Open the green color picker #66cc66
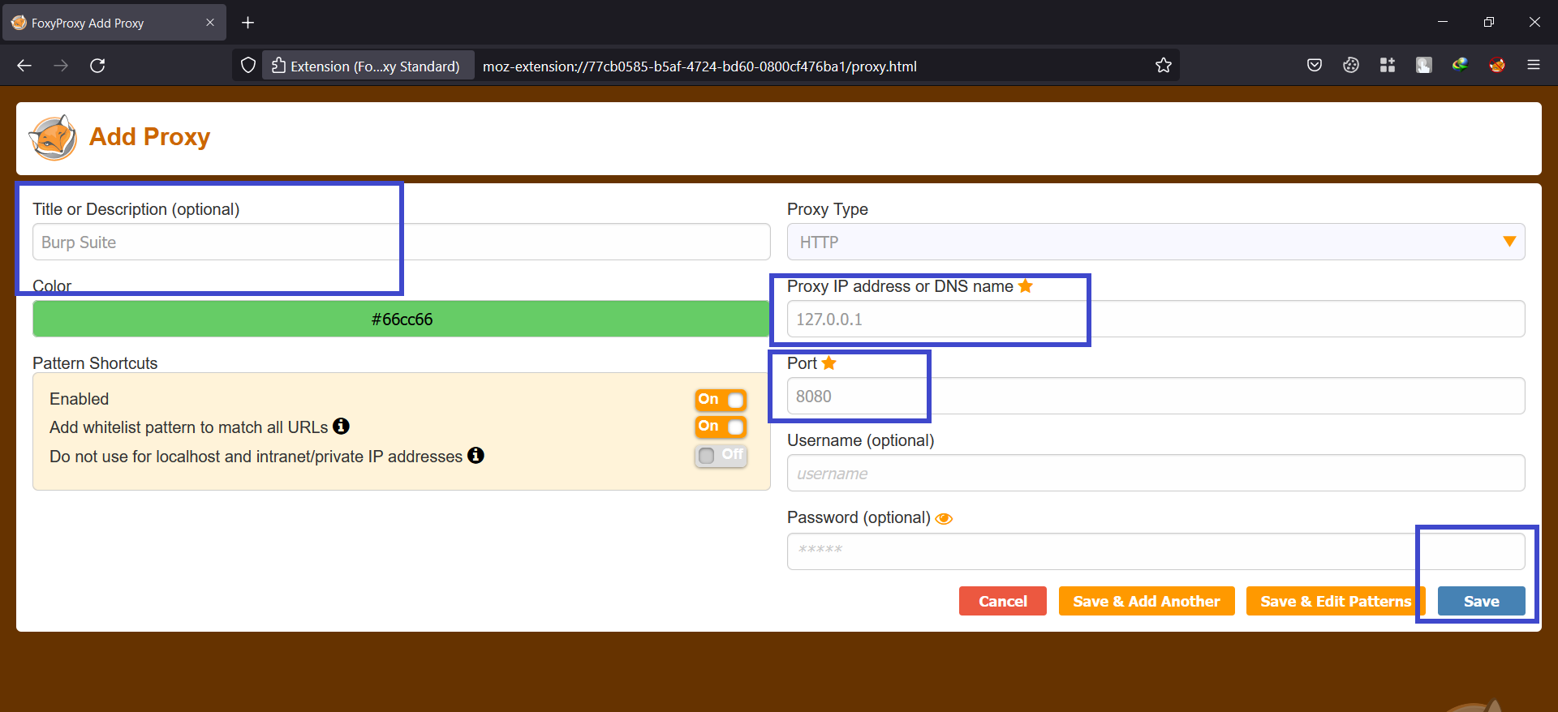 pyautogui.click(x=401, y=319)
